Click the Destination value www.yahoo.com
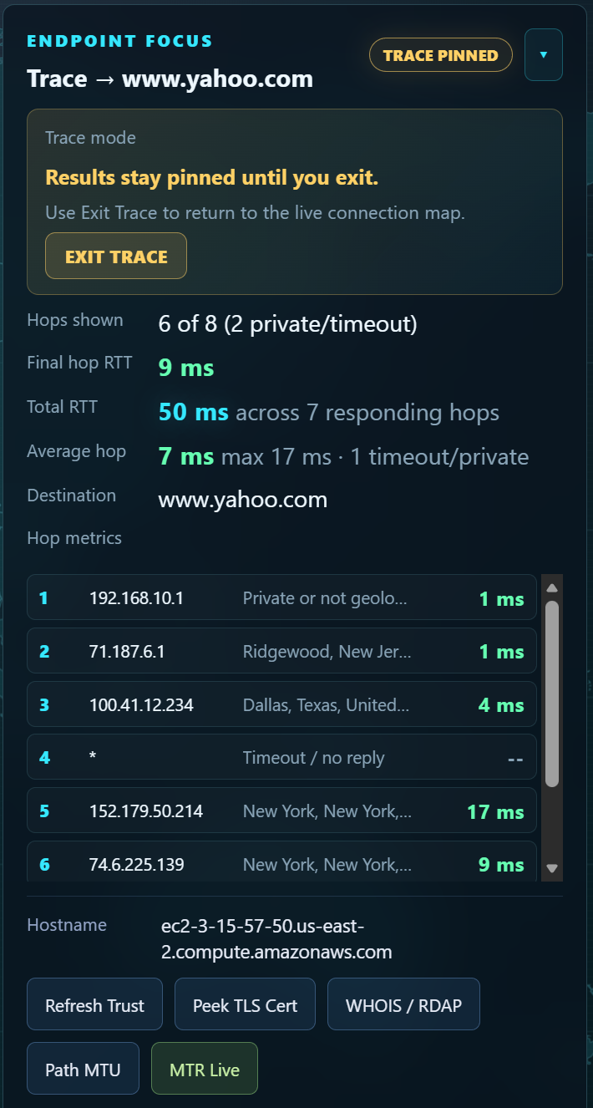The height and width of the screenshot is (1108, 593). pos(243,500)
